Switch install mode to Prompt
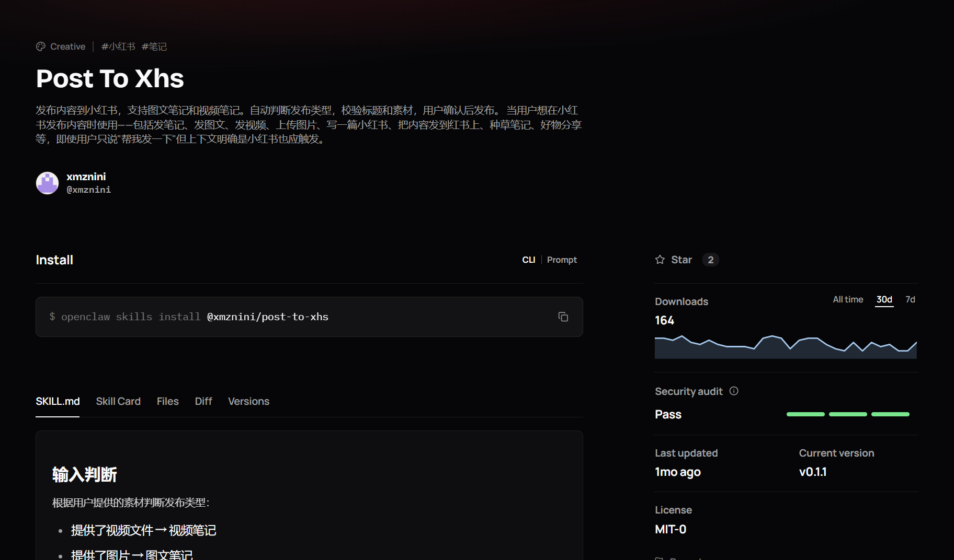The width and height of the screenshot is (954, 560). click(562, 260)
